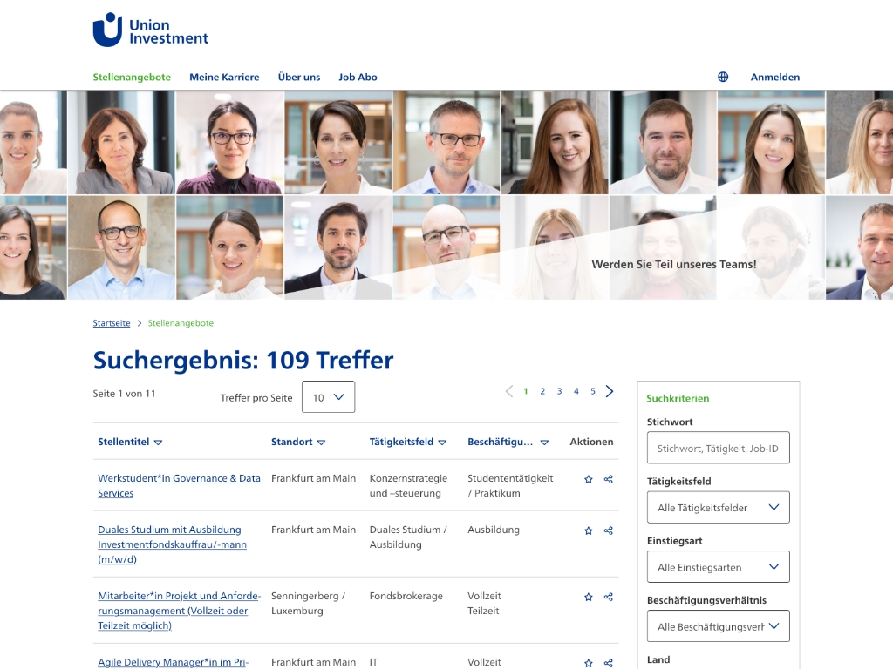Mark the Werkstudent Governance job as favorite
The image size is (893, 669).
(589, 479)
